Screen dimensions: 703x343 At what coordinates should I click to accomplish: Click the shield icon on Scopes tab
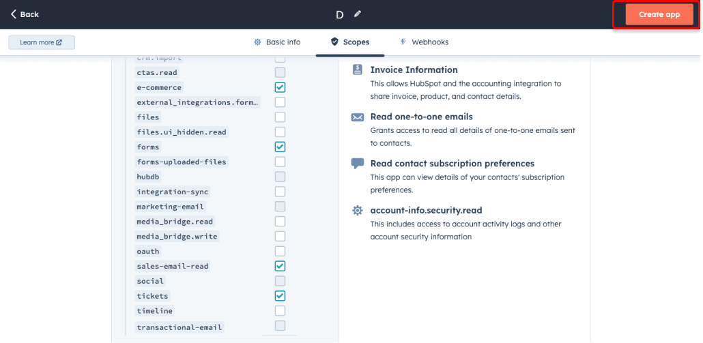click(334, 42)
